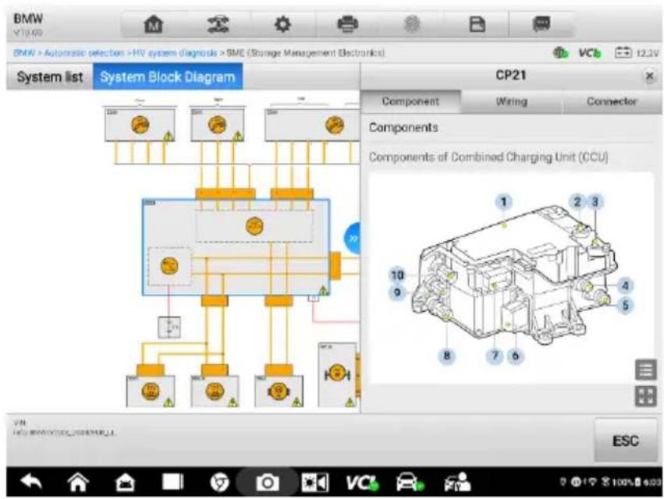Click the fullscreen expand icon
This screenshot has height=499, width=664.
645,397
